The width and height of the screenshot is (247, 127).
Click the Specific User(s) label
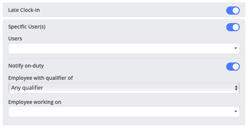click(27, 26)
